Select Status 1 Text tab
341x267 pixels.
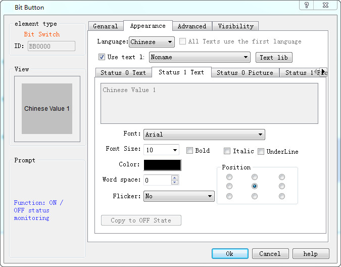click(181, 72)
